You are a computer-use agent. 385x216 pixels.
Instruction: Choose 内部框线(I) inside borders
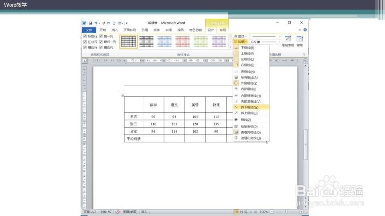click(251, 89)
